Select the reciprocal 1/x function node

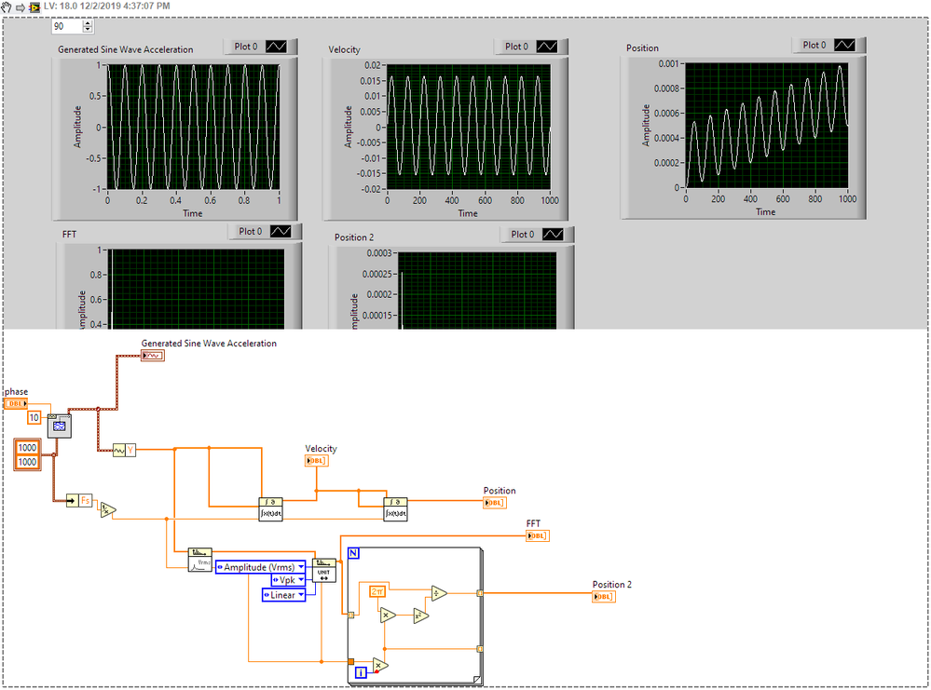[107, 509]
